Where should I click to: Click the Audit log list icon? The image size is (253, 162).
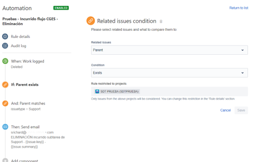pos(5,46)
